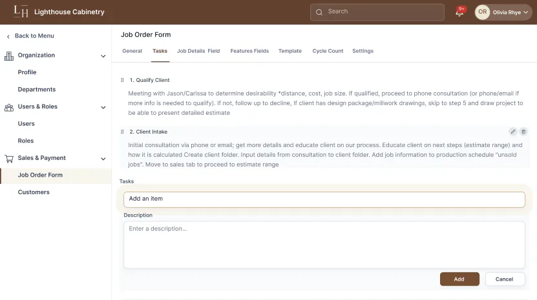537x300 pixels.
Task: Click the drag handle beside Client Intake
Action: pyautogui.click(x=122, y=132)
